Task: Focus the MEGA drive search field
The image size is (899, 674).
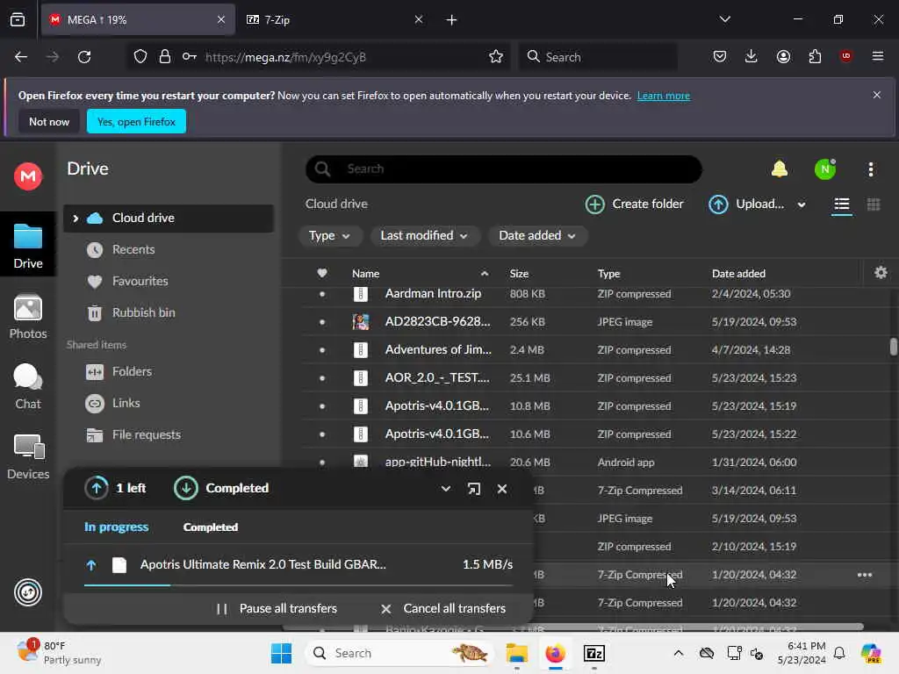Action: click(x=503, y=169)
